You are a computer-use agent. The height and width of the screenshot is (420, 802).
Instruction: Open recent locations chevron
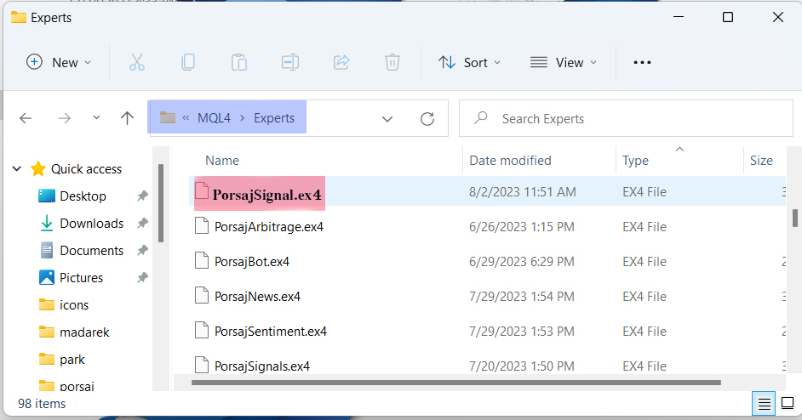(x=96, y=118)
